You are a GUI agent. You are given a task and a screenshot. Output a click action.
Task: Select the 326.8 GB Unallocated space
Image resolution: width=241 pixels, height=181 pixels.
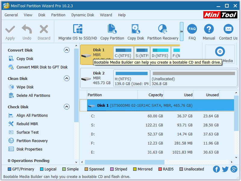(194, 78)
